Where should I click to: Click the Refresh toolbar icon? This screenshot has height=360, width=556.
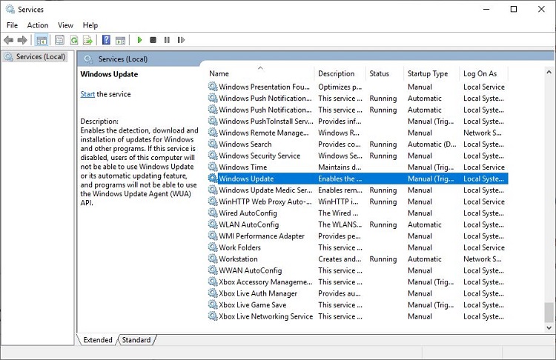coord(73,40)
